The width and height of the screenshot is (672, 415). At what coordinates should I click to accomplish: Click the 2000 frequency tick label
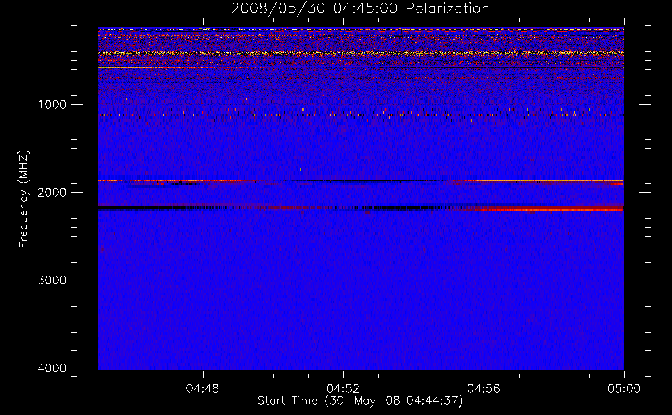click(x=52, y=193)
